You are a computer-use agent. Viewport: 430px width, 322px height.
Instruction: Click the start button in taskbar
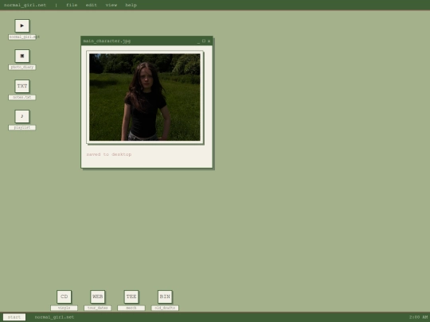coord(14,317)
